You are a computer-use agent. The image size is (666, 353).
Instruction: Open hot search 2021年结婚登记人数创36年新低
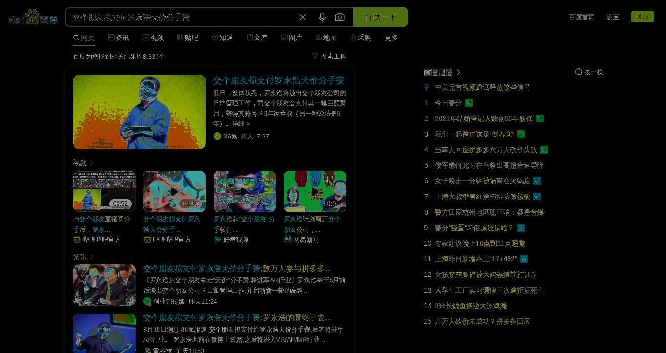pyautogui.click(x=484, y=118)
